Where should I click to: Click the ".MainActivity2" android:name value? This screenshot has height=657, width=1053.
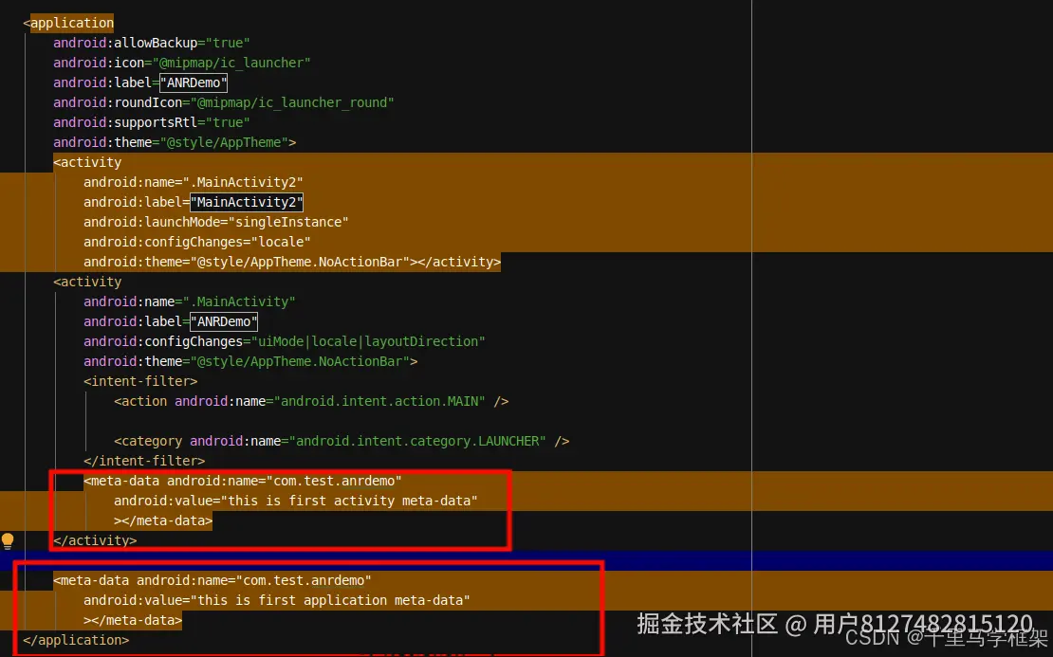243,183
